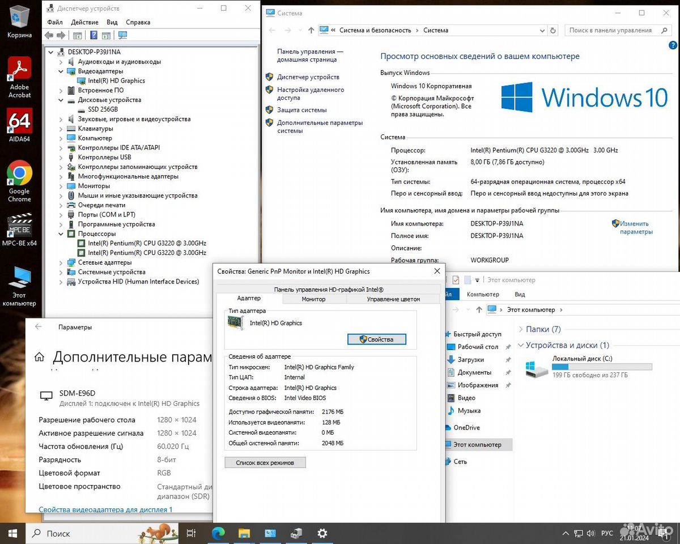The height and width of the screenshot is (544, 680).
Task: Click the Forward arrow in Device Manager toolbar
Action: click(61, 35)
